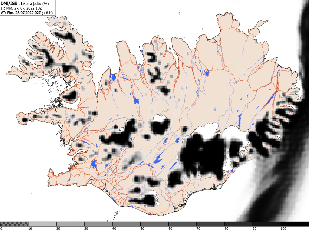Screen dimensions: 309x231
Task: Select the 10–20 percent gray legend swatch
Action: (42, 224)
